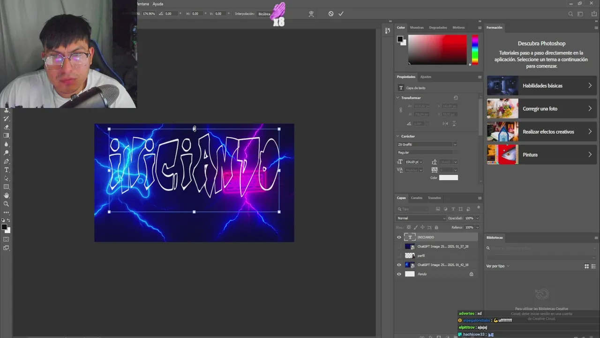The height and width of the screenshot is (338, 600).
Task: Open the Corregir una foto tutorial
Action: [542, 108]
